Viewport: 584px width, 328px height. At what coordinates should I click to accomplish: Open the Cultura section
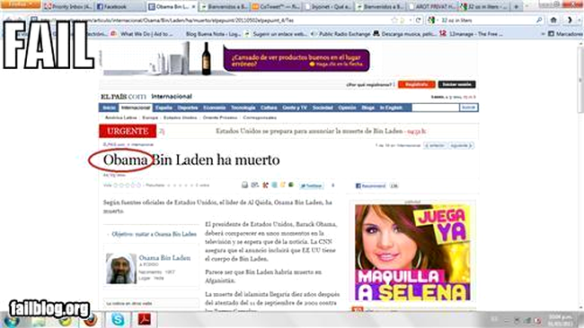tap(269, 108)
